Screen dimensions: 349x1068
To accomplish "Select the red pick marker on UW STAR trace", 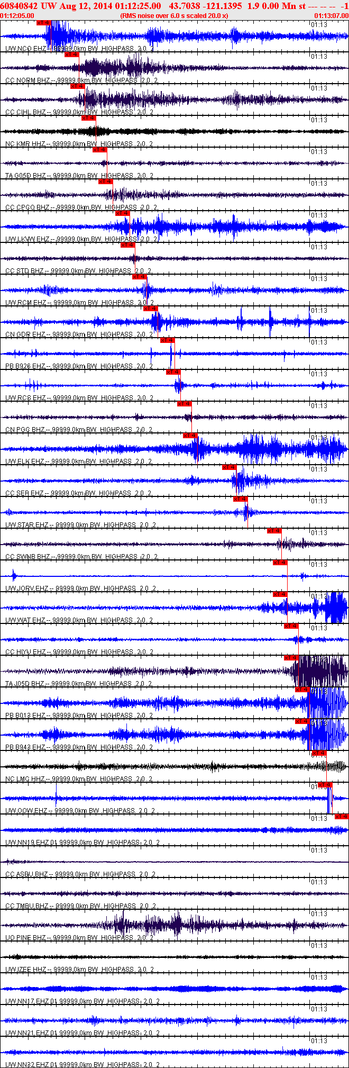I will click(240, 499).
